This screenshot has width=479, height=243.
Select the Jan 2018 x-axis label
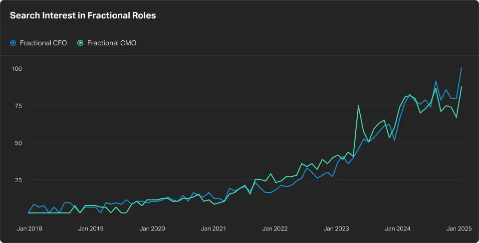28,229
